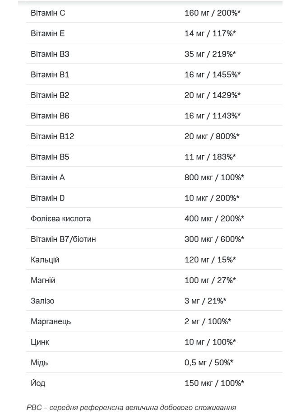Click the Вітамін A row label
This screenshot has height=419, width=301.
48,177
